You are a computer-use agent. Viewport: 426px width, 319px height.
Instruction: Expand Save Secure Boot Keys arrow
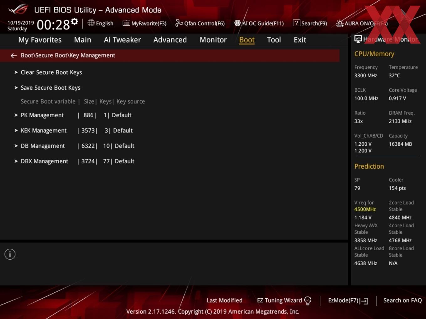(16, 88)
